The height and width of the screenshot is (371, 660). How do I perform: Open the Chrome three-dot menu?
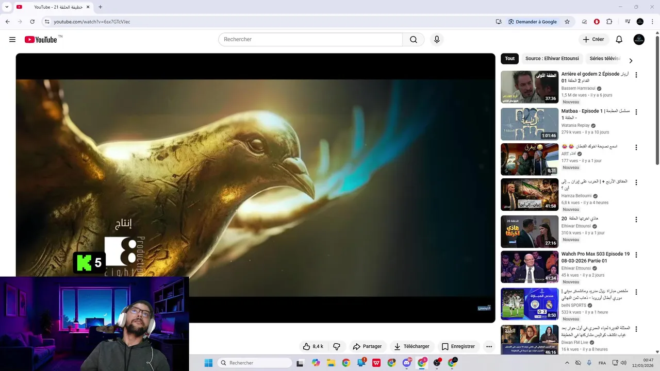coord(653,22)
